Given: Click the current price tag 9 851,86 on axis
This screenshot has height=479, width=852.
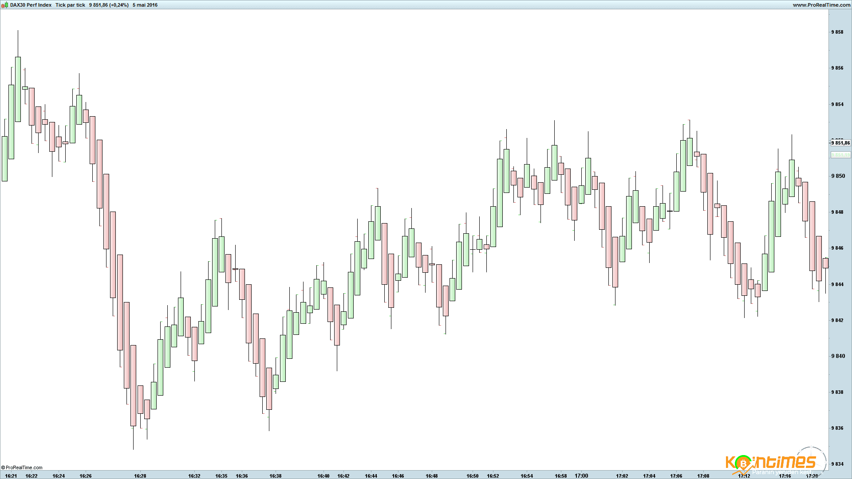Looking at the screenshot, I should [840, 143].
